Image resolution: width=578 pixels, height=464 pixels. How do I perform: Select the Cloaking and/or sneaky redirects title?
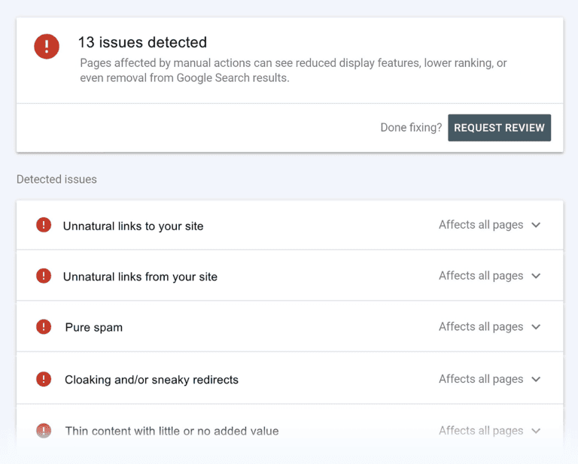151,380
